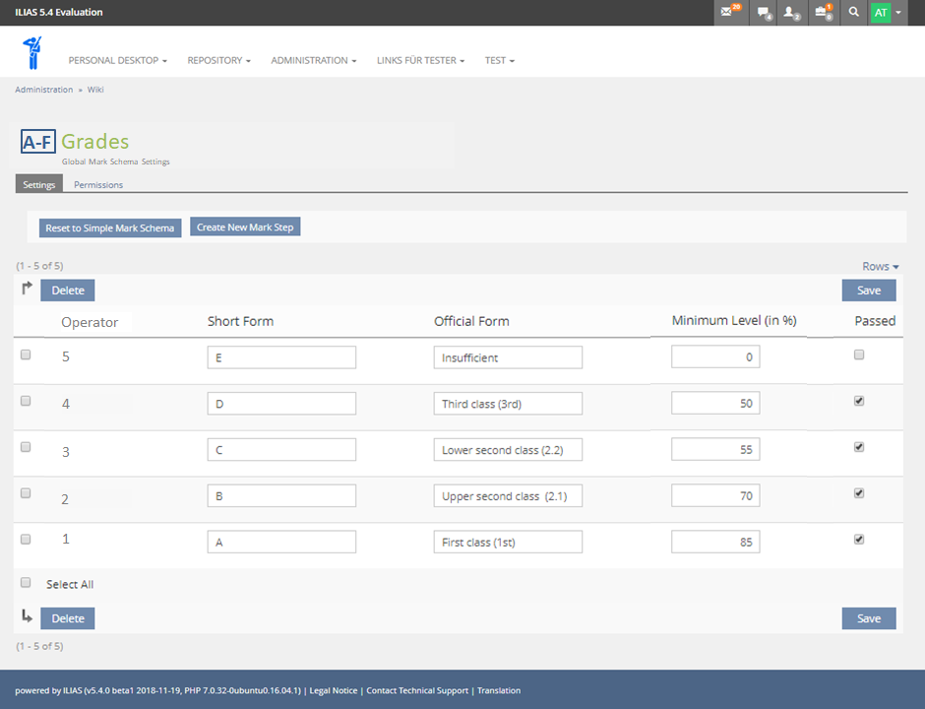This screenshot has width=925, height=709.
Task: Enable Passed checkbox for Insufficient row
Action: 859,354
